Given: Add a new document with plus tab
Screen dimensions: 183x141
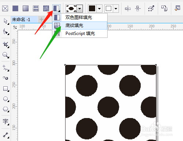Looking at the screenshot, I should 41,19.
